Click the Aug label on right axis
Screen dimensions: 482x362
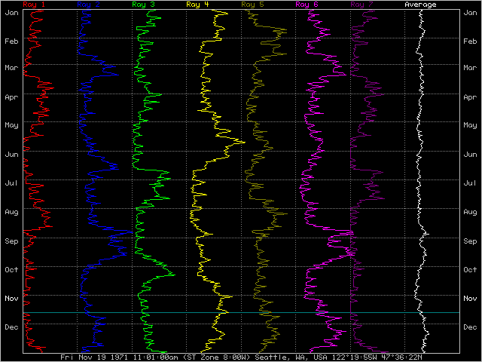pos(470,213)
